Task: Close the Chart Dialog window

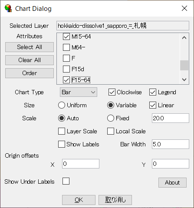Action: click(x=184, y=8)
